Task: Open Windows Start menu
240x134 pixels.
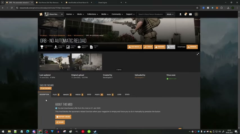Action: [3, 131]
